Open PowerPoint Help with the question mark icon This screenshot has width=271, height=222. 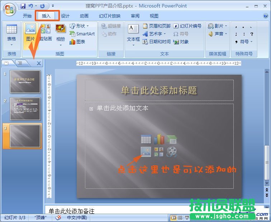(266, 16)
